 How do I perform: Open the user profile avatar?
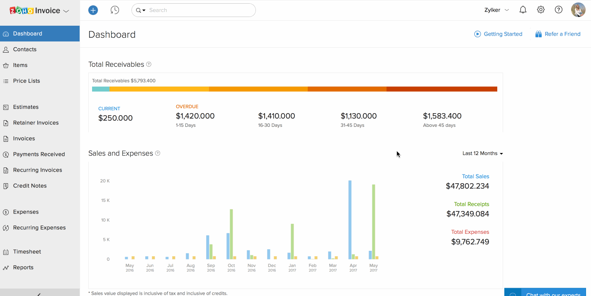tap(578, 10)
